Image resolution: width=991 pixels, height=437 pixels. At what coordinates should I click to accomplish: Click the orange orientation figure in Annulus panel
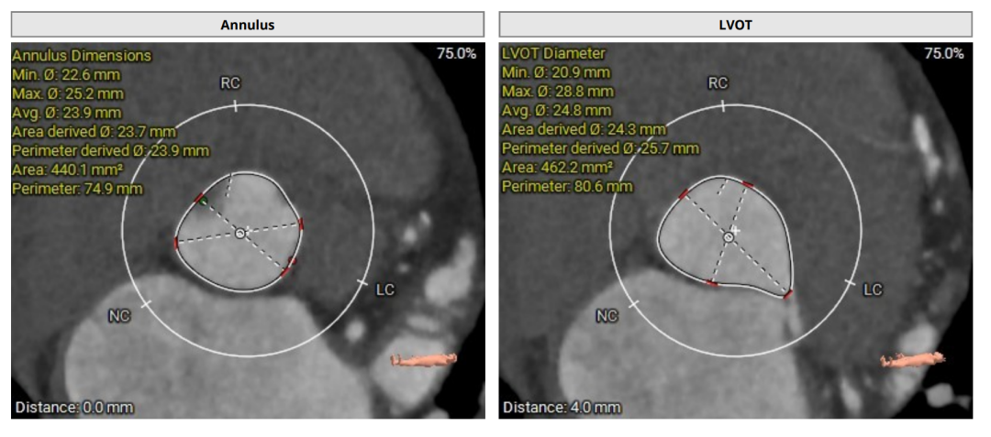(x=423, y=359)
